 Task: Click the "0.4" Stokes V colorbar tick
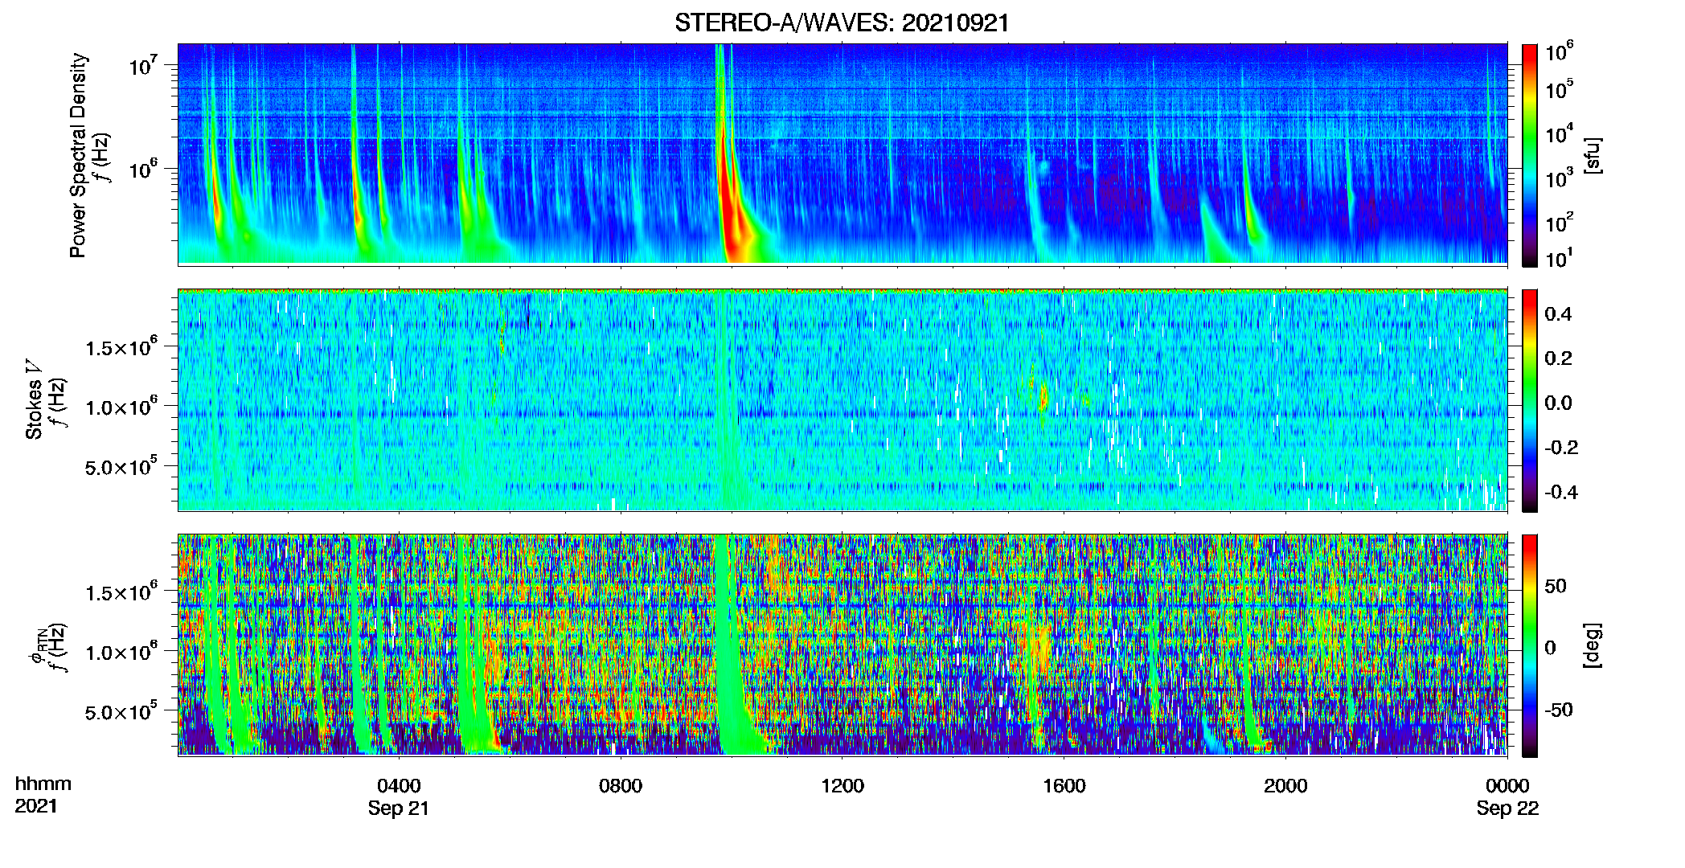coord(1558,314)
